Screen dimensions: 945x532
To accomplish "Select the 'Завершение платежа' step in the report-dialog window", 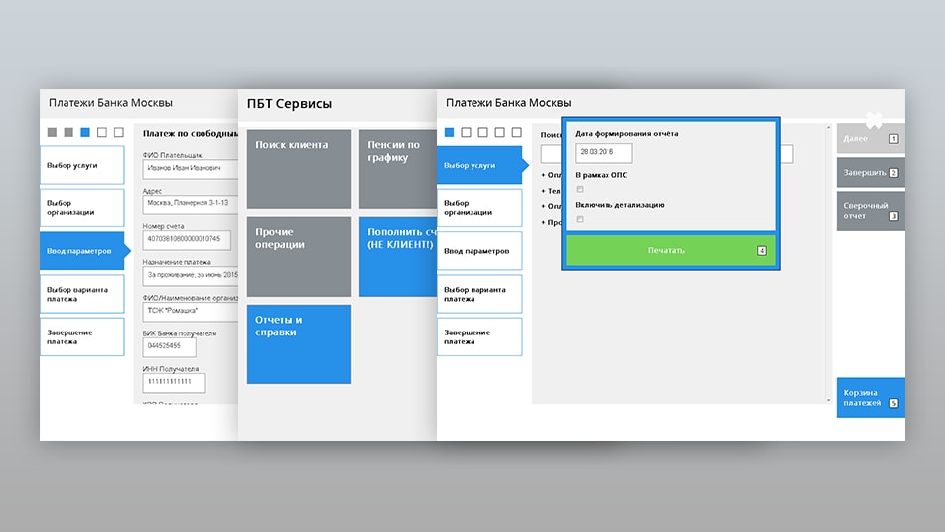I will [479, 336].
